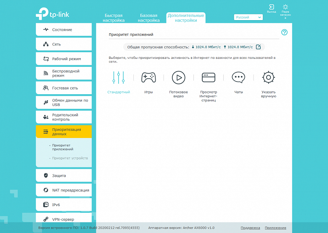Open Беспроводной режим menu item
Image resolution: width=328 pixels, height=233 pixels.
point(64,73)
